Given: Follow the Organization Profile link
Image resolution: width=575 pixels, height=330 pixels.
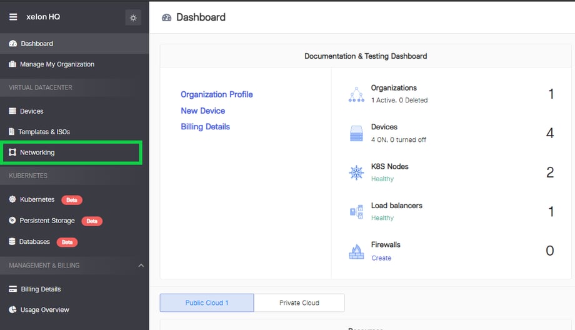Looking at the screenshot, I should (217, 94).
